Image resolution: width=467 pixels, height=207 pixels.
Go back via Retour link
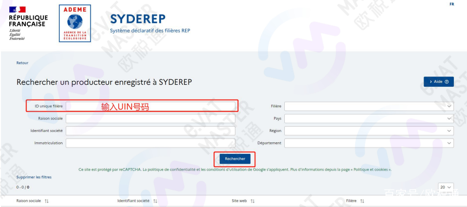22,63
